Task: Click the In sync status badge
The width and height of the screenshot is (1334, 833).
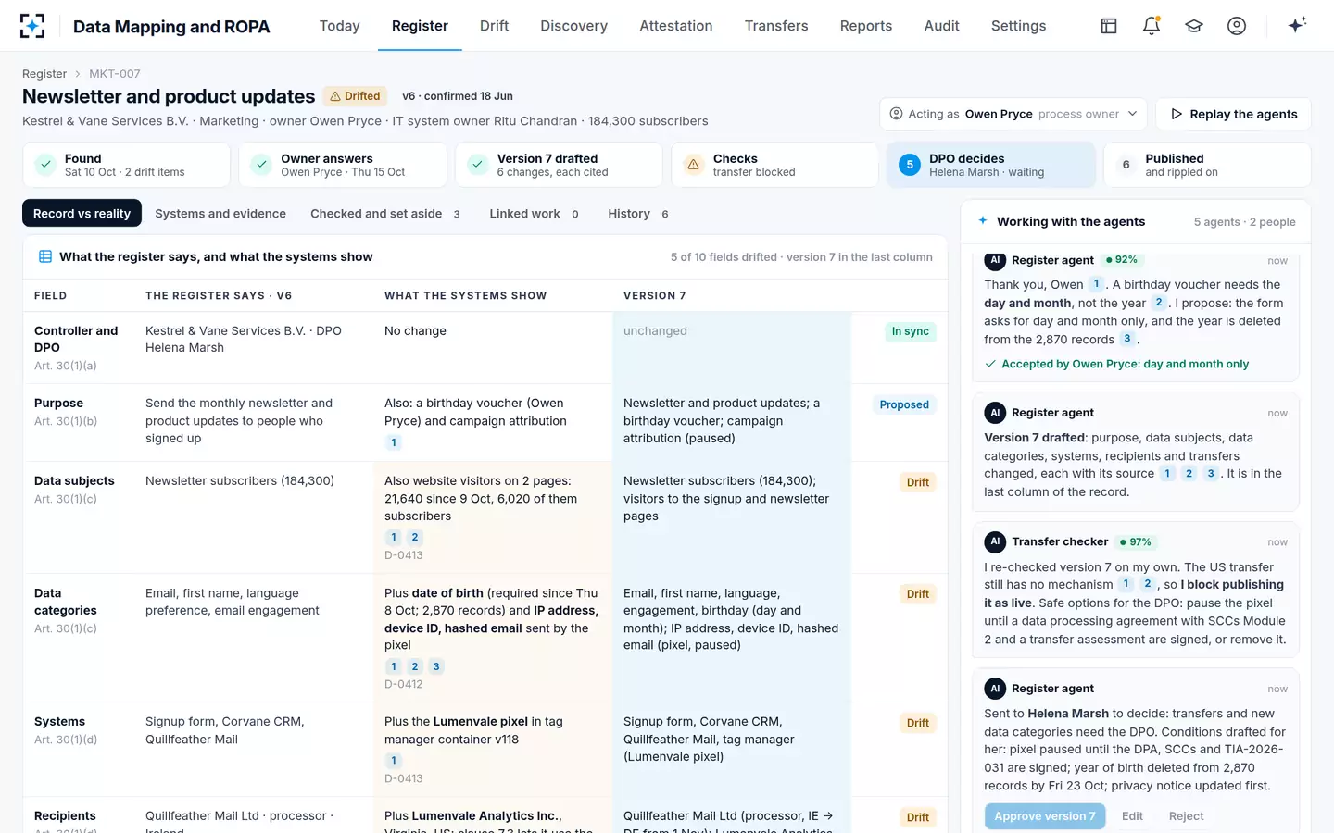Action: (910, 331)
